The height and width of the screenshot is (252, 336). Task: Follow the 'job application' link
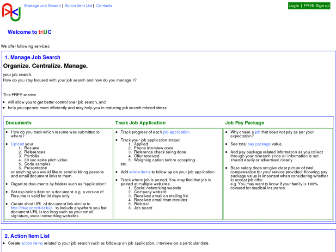(176, 132)
